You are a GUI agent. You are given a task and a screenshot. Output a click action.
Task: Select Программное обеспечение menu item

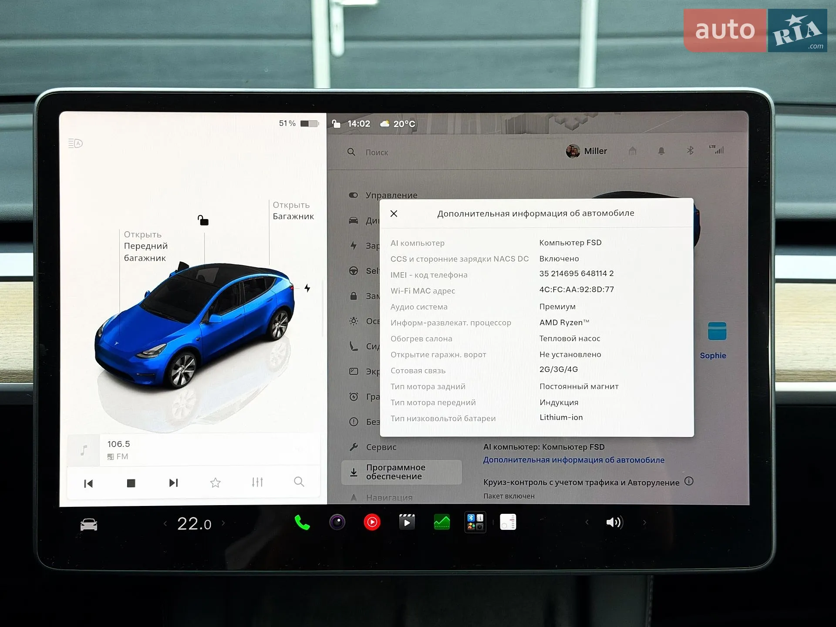coord(401,472)
